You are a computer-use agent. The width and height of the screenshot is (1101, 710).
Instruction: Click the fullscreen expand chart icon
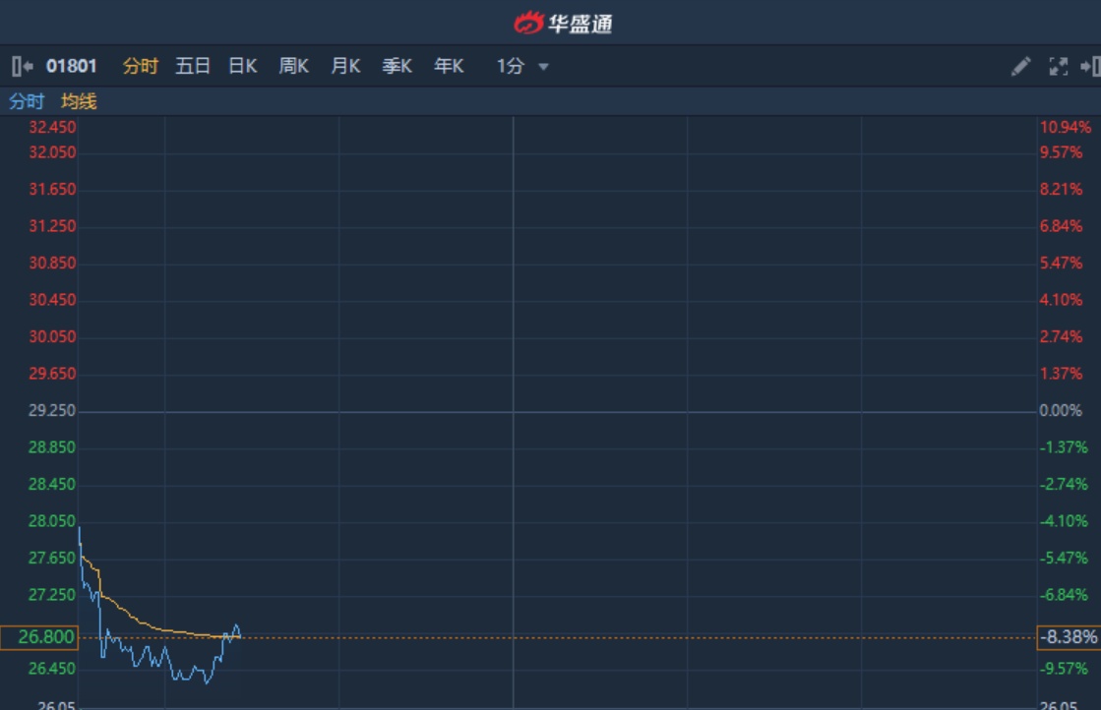[x=1058, y=67]
